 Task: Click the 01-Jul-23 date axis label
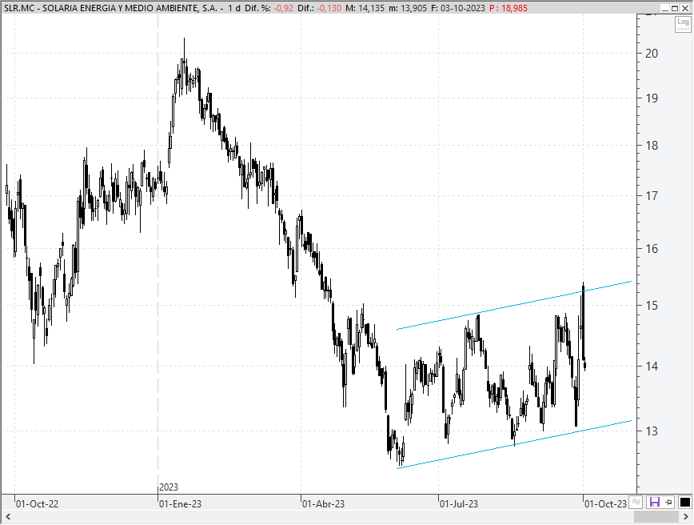[x=459, y=504]
